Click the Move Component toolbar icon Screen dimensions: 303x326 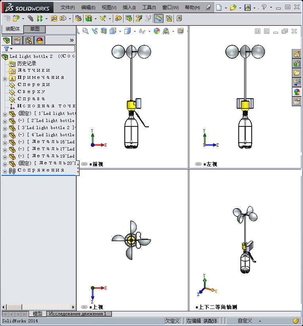63,18
